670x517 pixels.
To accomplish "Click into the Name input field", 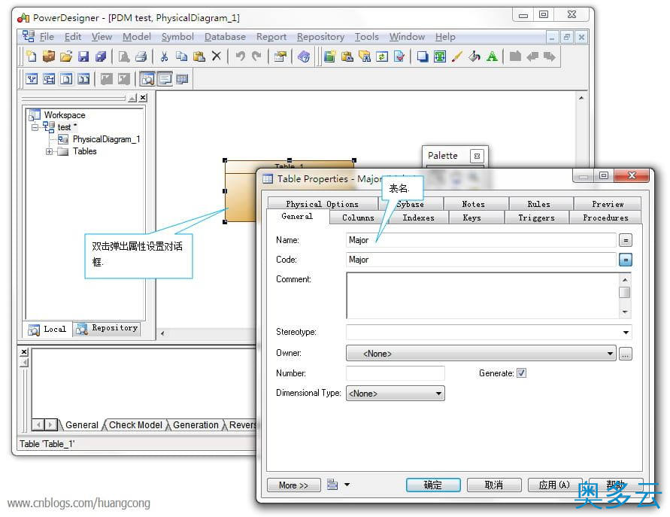I will click(481, 240).
